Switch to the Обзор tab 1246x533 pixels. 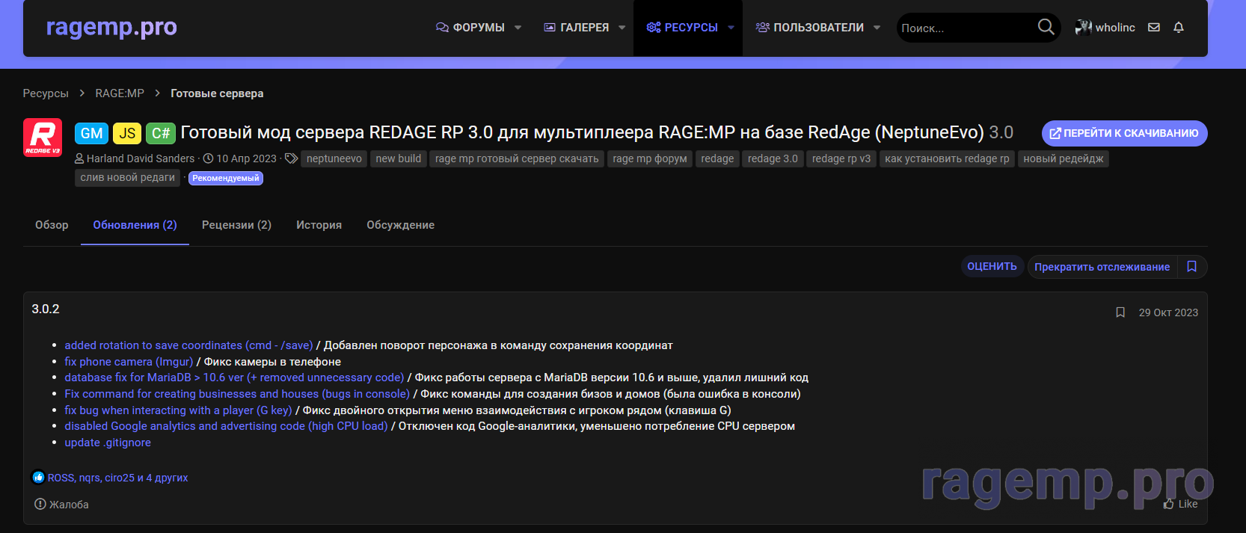click(52, 225)
